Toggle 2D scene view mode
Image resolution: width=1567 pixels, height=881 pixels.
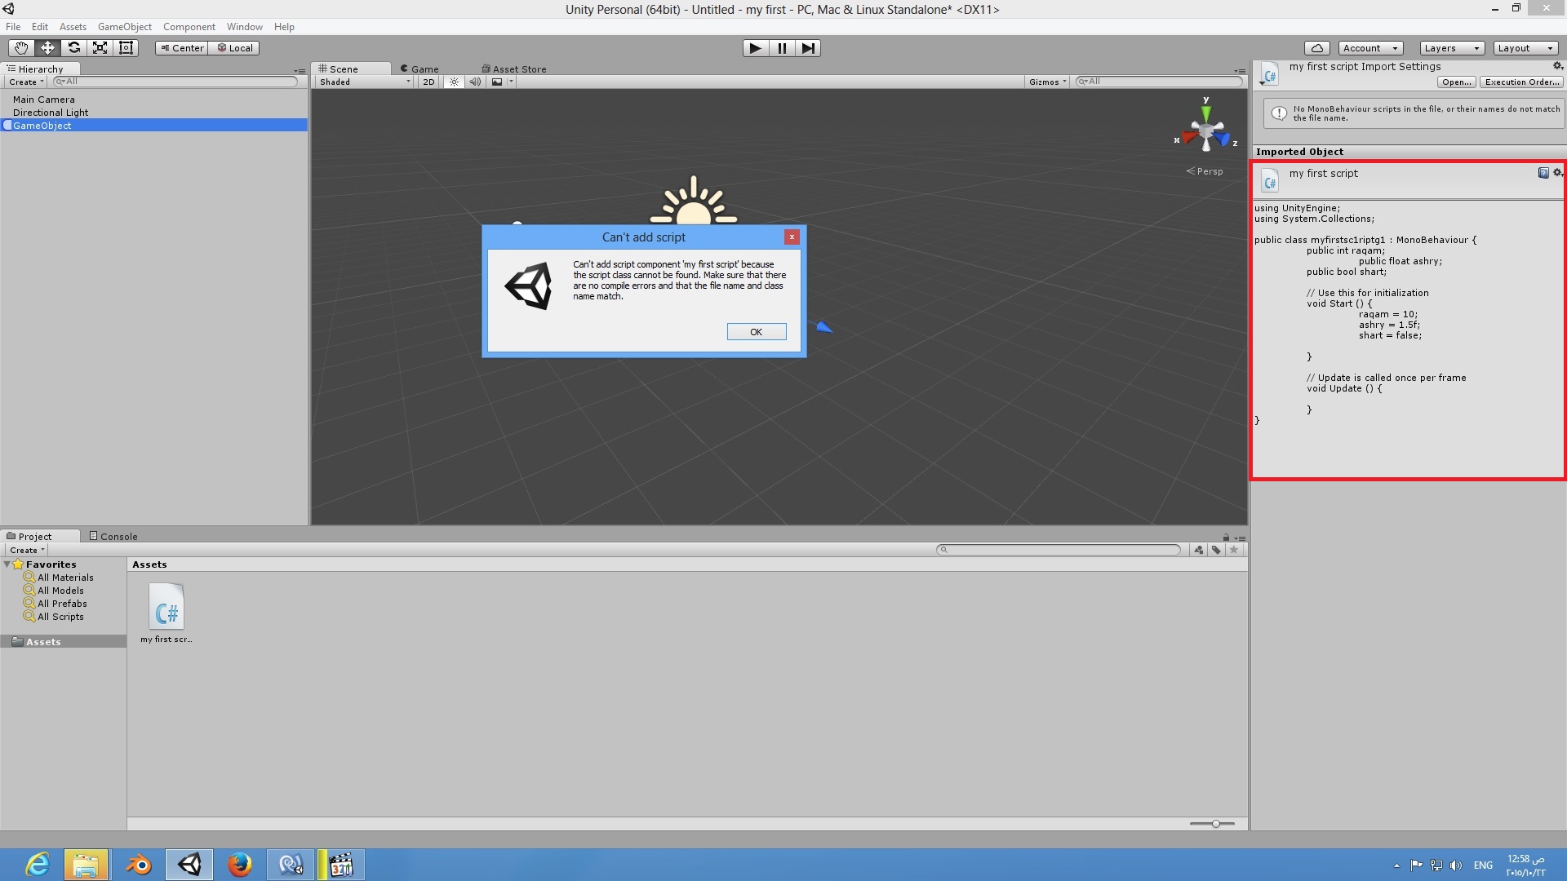click(428, 82)
